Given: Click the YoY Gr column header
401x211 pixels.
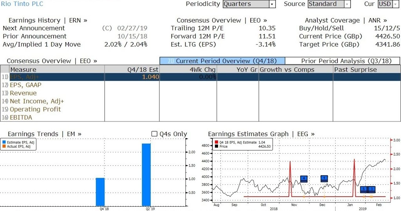Looking at the screenshot, I should (238, 70).
